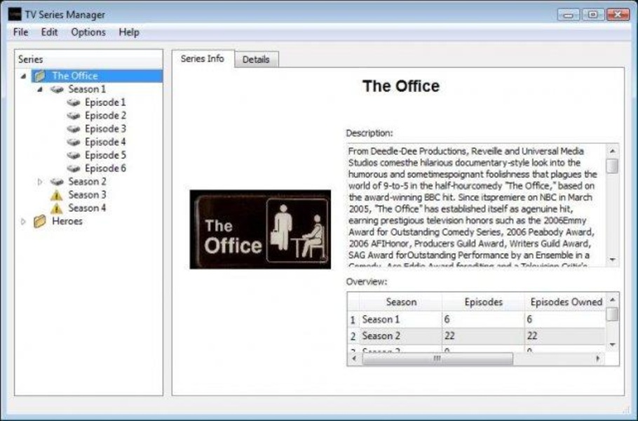Click the Season column header

pos(401,302)
